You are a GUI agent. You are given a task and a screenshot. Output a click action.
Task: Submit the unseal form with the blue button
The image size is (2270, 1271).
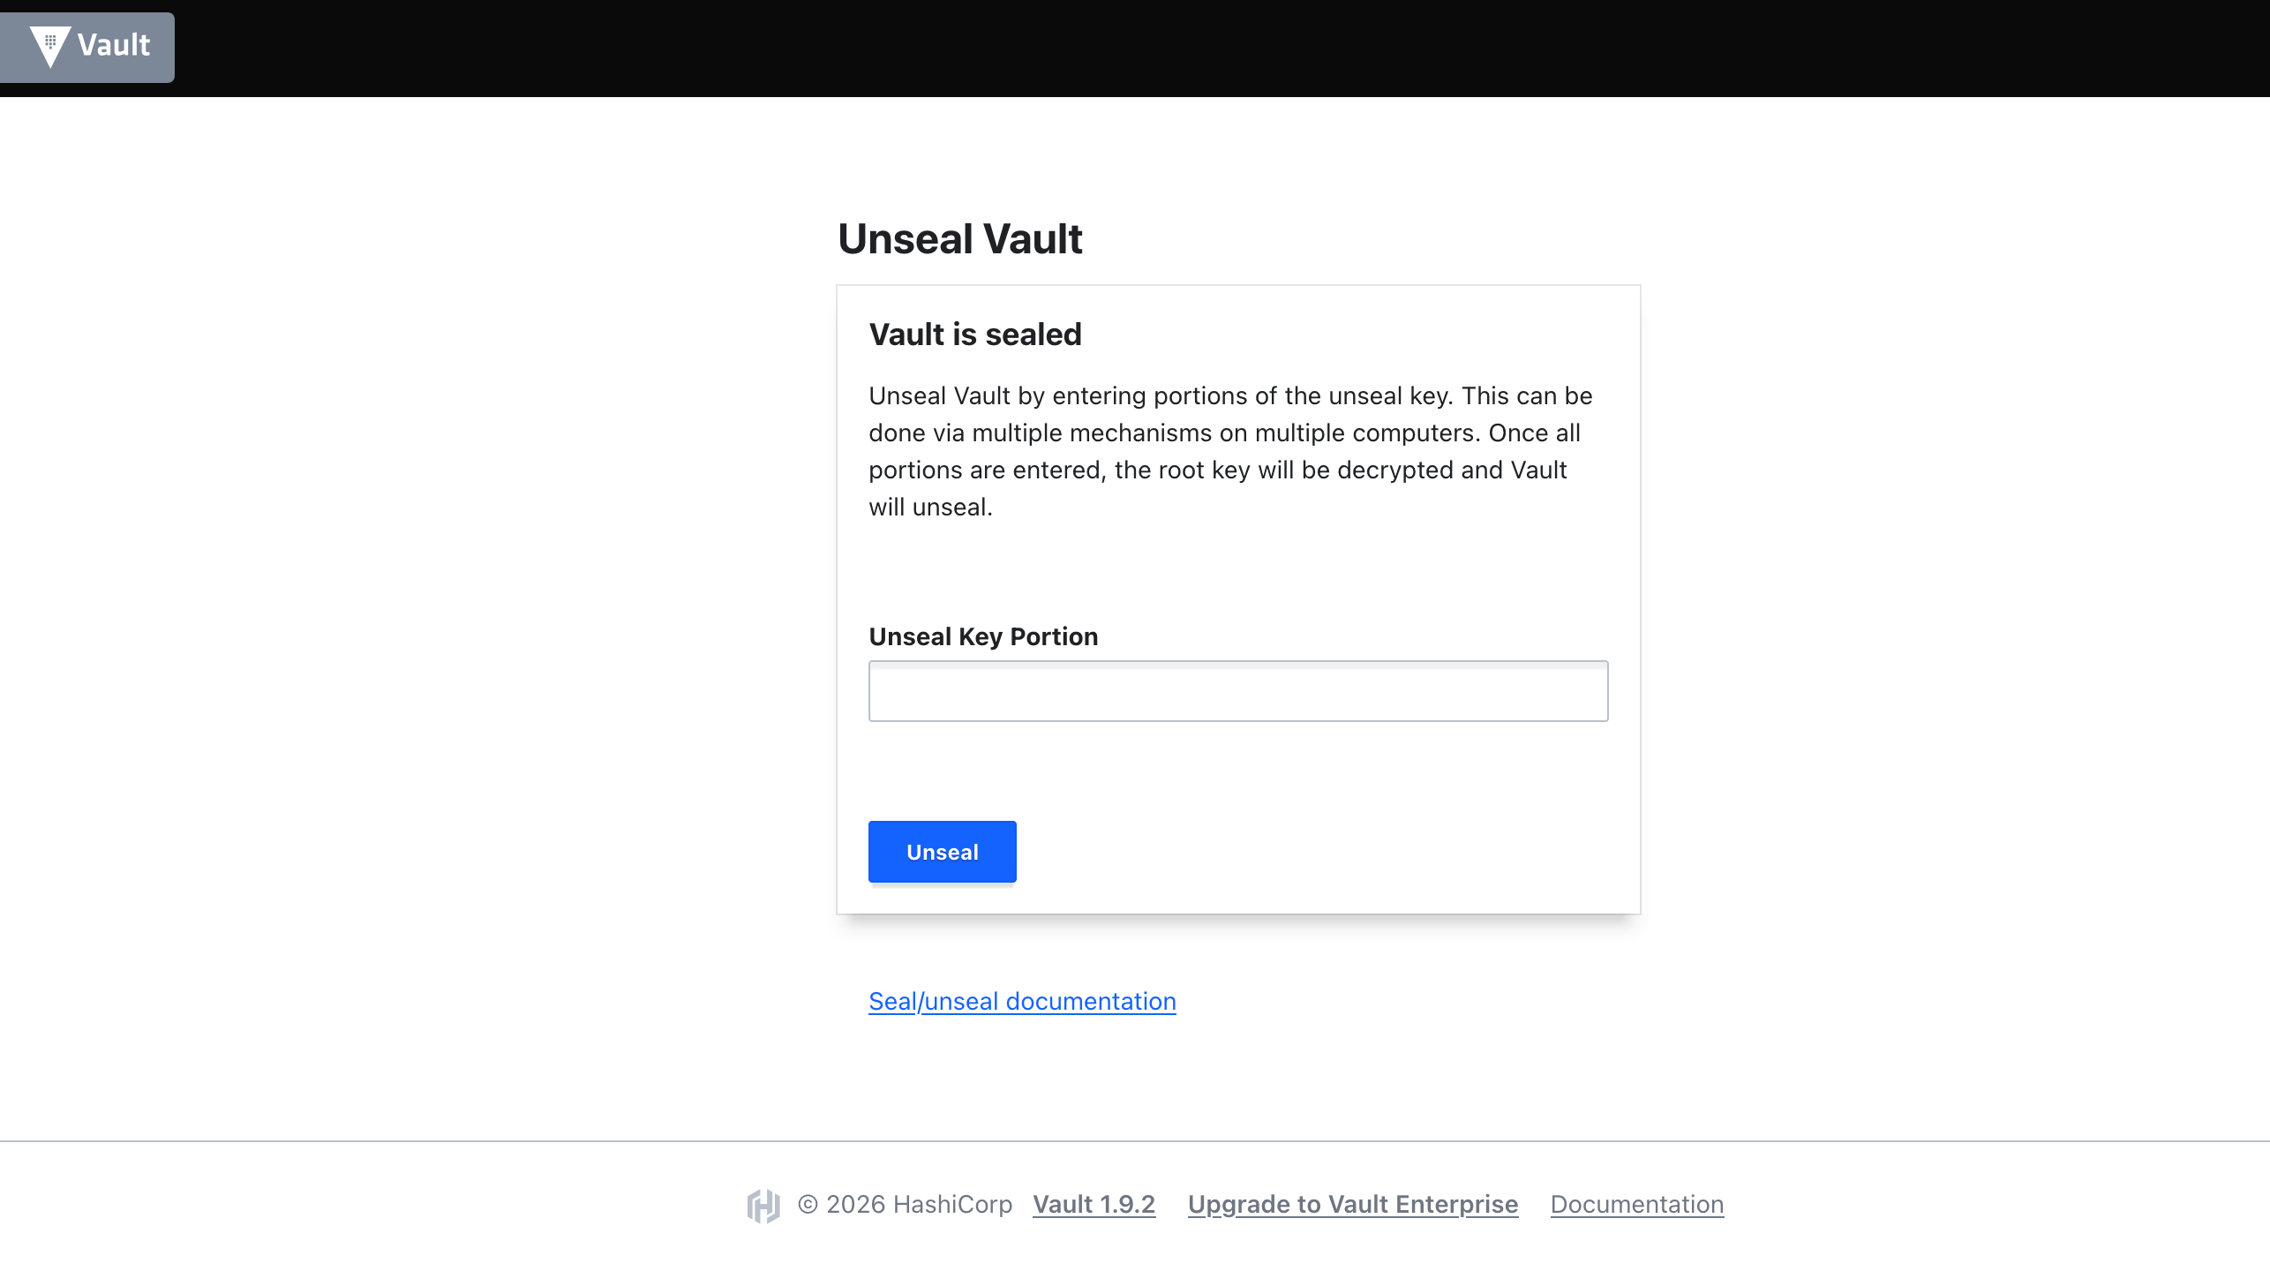click(942, 851)
